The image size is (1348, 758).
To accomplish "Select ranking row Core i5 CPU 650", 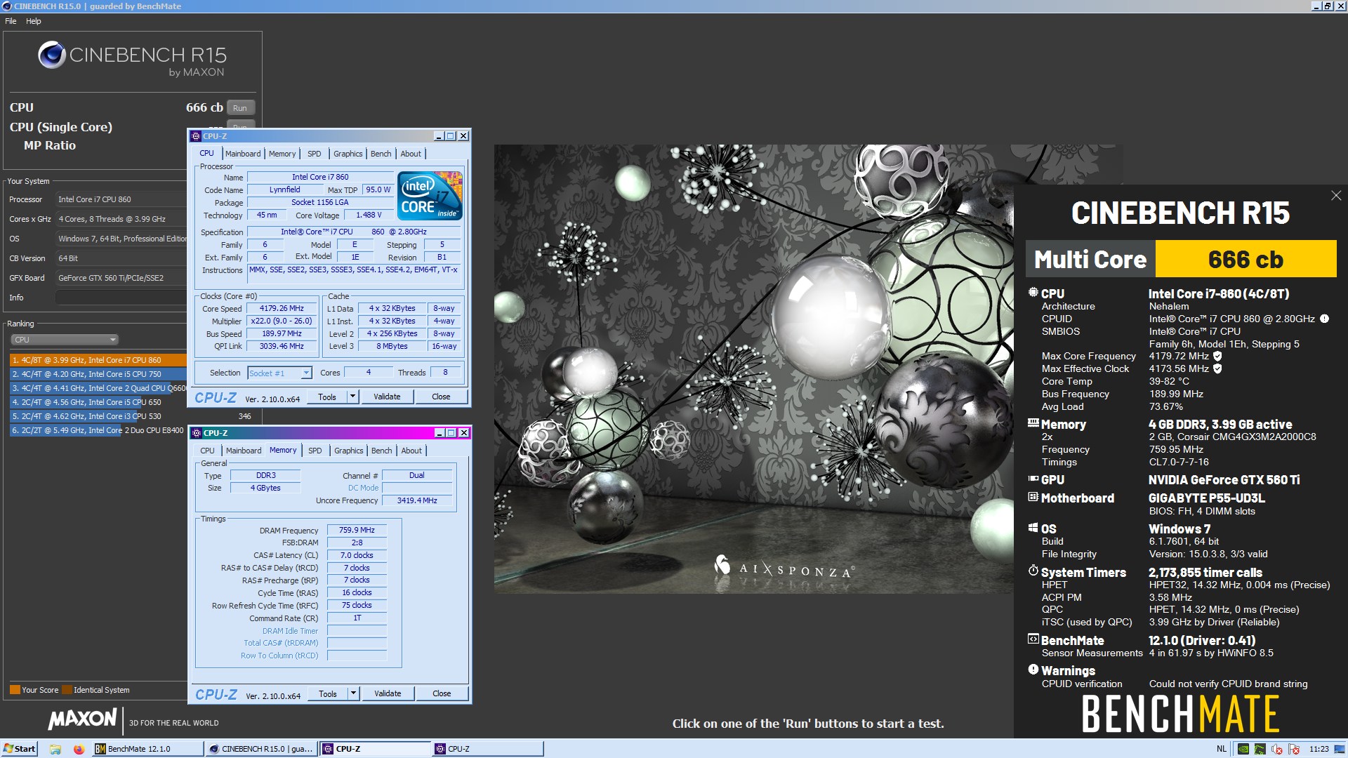I will [98, 402].
